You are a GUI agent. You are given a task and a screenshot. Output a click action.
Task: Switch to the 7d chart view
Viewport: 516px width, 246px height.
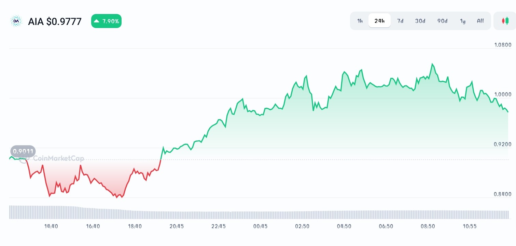400,21
